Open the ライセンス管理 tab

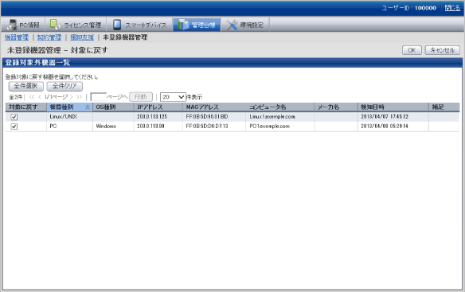point(76,25)
